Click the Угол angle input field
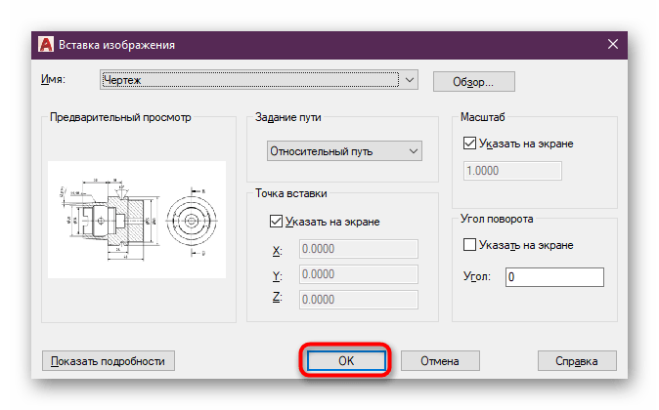 554,277
